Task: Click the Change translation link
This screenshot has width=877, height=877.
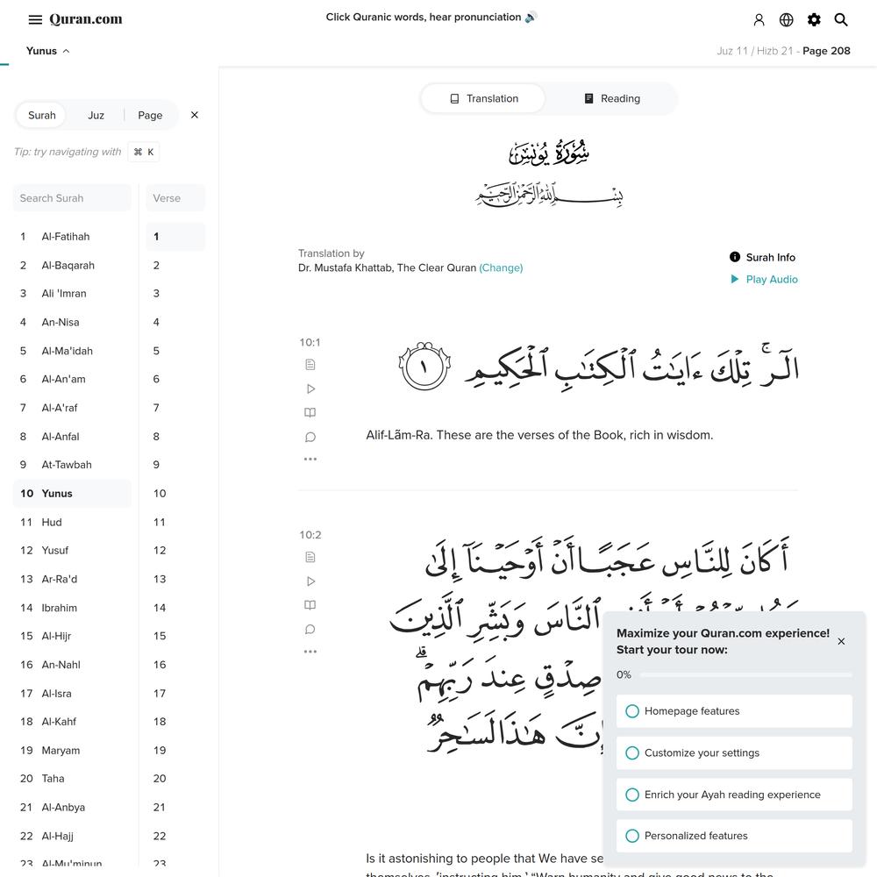Action: 501,267
